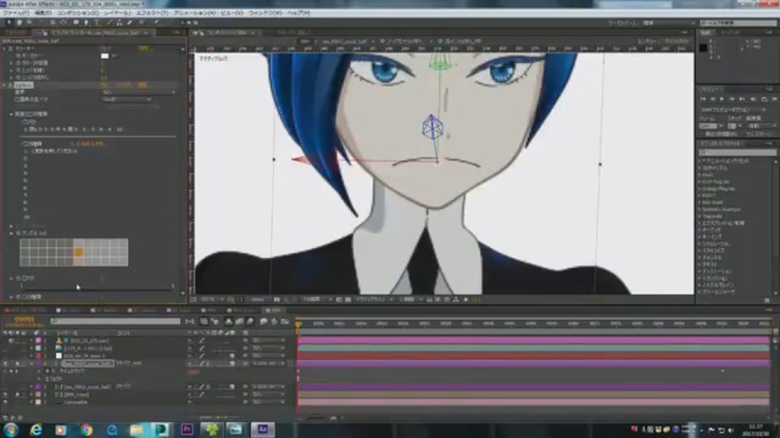Toggle checkbox under the reference dropdown
780x438 pixels.
(17, 99)
